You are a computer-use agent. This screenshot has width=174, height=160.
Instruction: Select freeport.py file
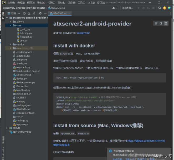(x=24, y=37)
